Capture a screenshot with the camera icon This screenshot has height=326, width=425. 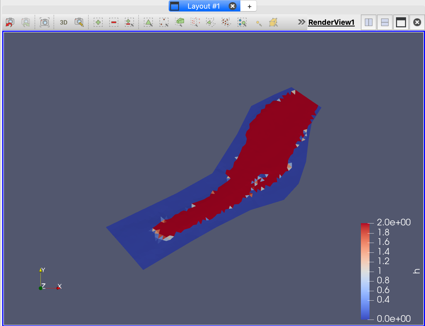coord(45,22)
